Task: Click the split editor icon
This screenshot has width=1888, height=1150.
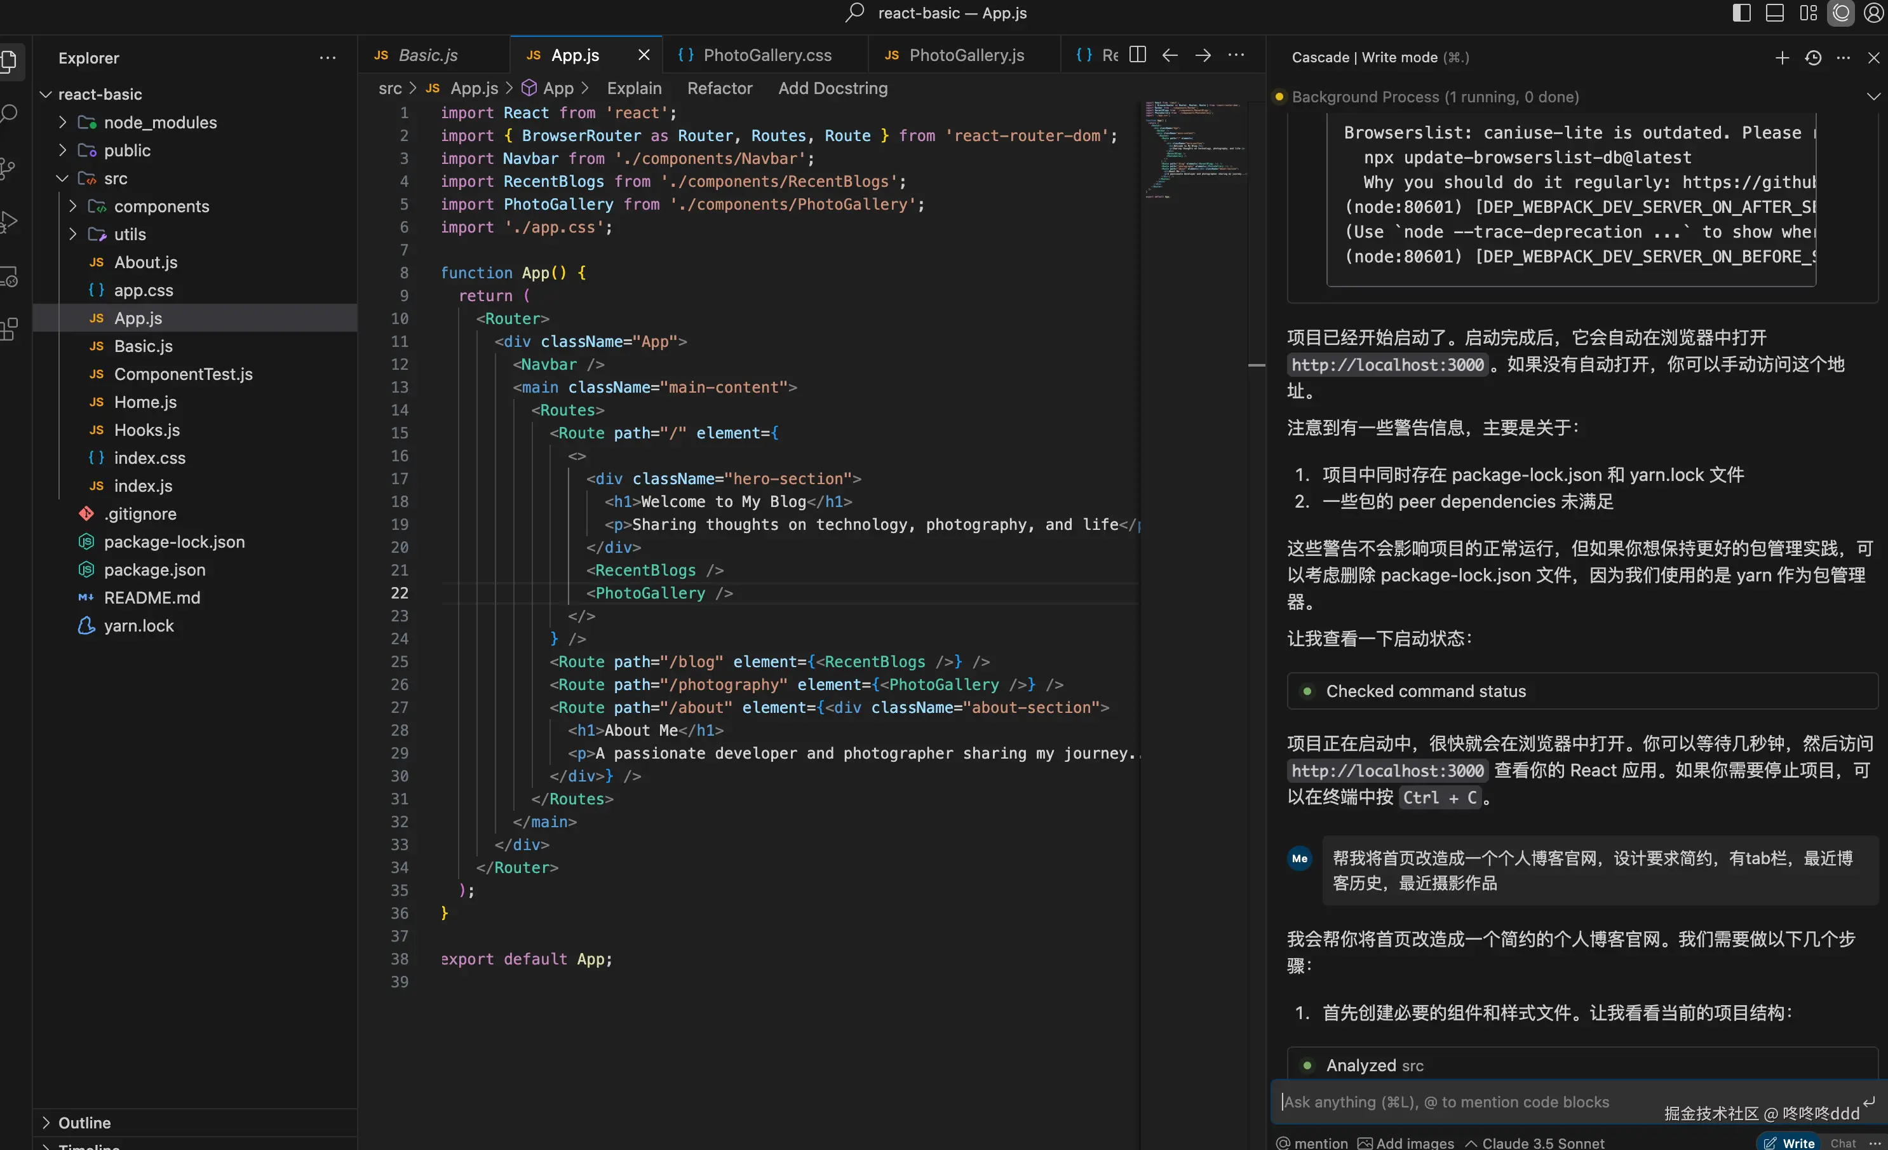Action: [x=1138, y=55]
